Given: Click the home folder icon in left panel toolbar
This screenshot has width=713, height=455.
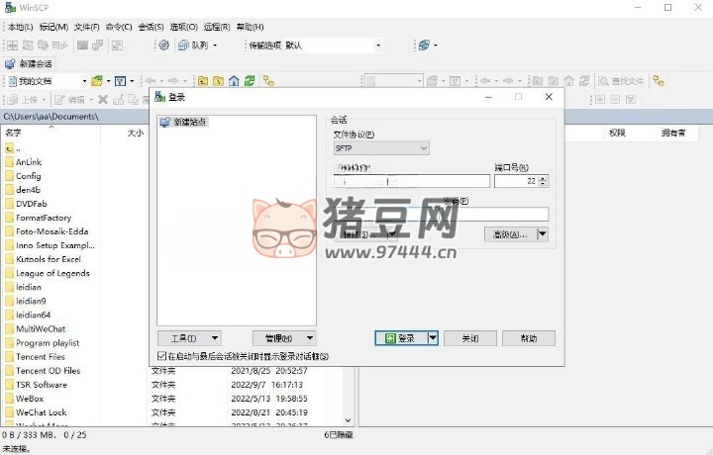Looking at the screenshot, I should click(234, 81).
